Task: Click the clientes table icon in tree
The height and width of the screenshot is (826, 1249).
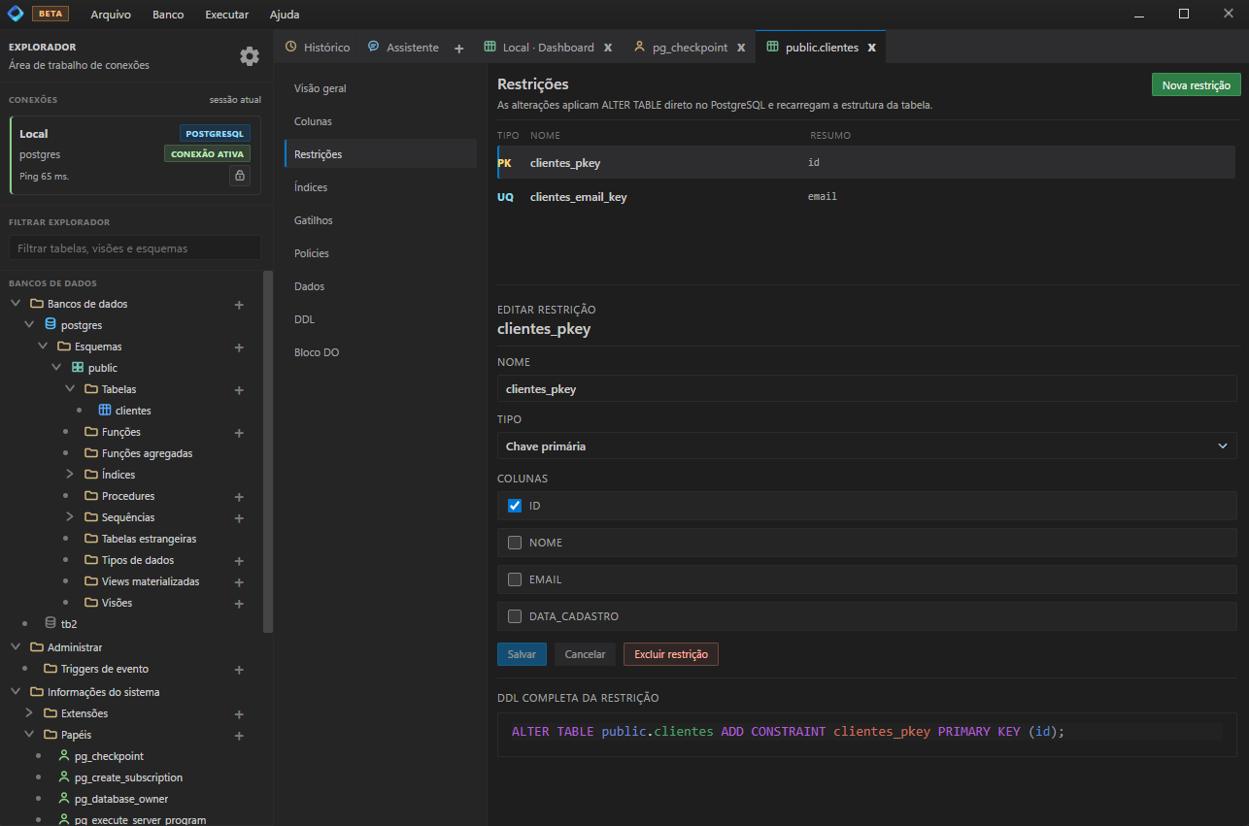Action: (106, 411)
